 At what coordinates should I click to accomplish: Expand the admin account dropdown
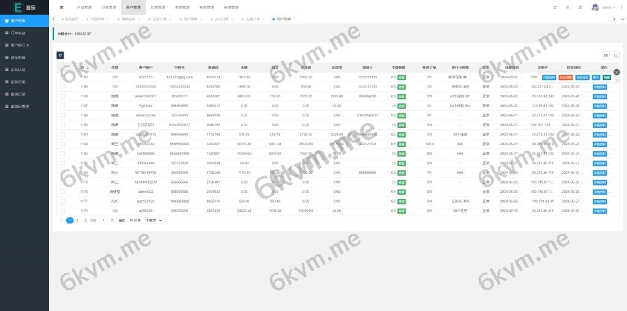coord(607,7)
